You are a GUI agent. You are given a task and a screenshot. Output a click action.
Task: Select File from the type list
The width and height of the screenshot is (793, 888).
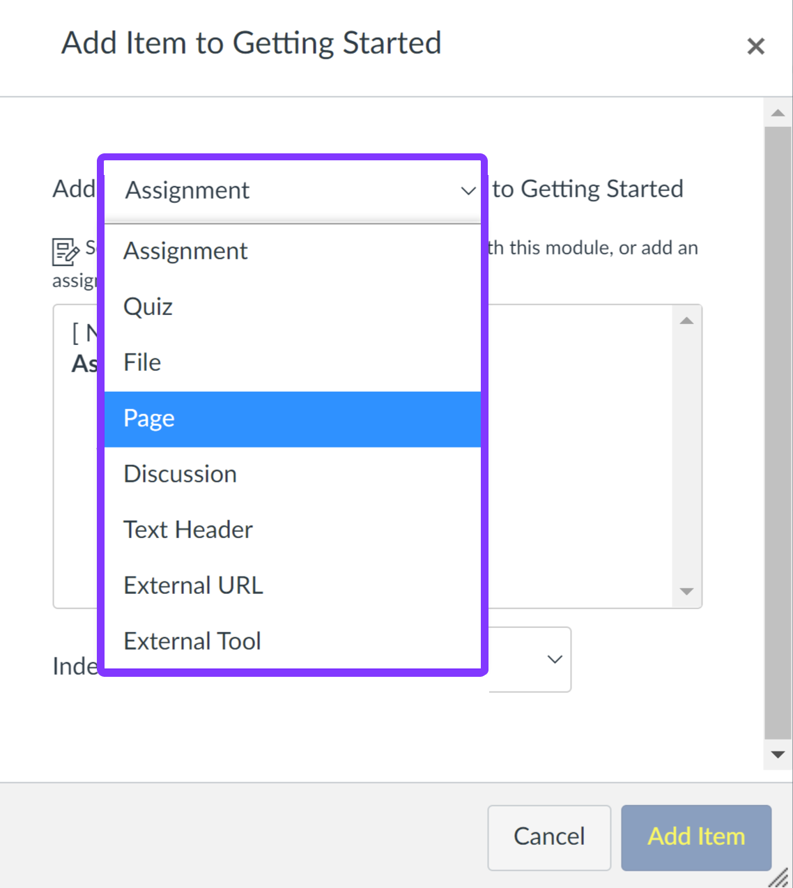(141, 362)
